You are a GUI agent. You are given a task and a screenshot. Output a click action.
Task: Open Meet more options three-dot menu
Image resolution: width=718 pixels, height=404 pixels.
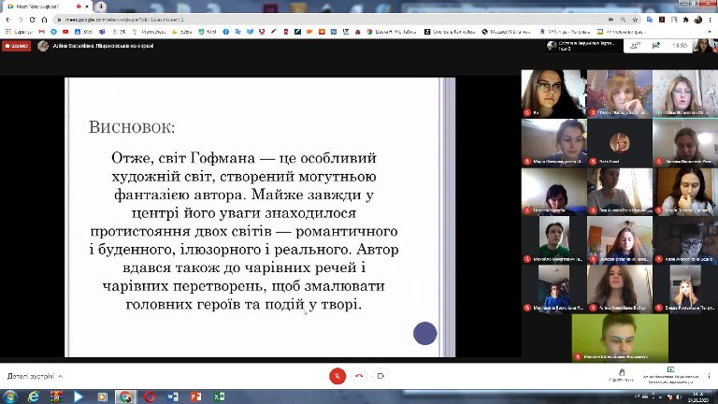[x=709, y=376]
